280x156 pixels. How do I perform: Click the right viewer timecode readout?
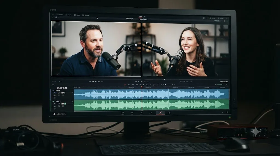224,82
